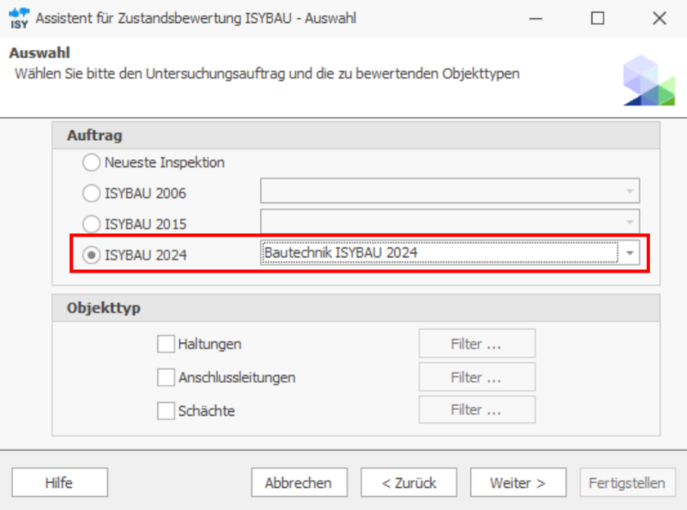Select ISYBAU 2015 as the Auftrag
Image resolution: width=687 pixels, height=510 pixels.
click(92, 223)
